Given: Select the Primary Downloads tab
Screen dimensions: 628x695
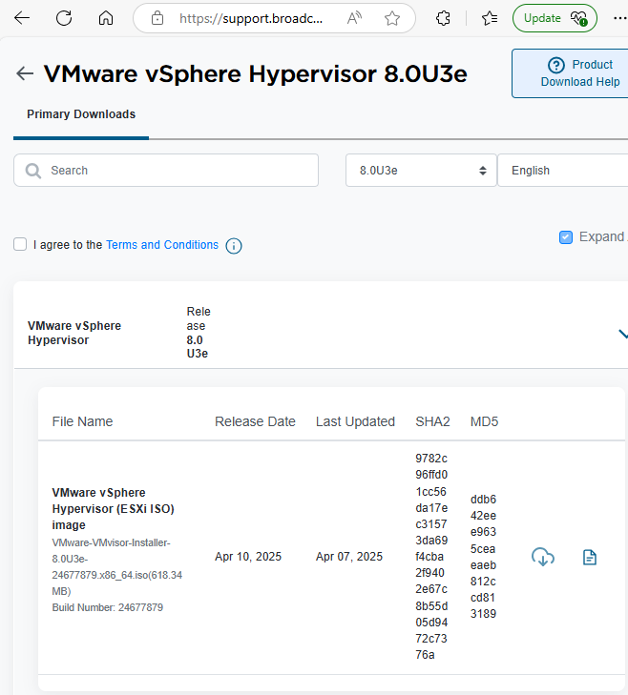Looking at the screenshot, I should (81, 114).
